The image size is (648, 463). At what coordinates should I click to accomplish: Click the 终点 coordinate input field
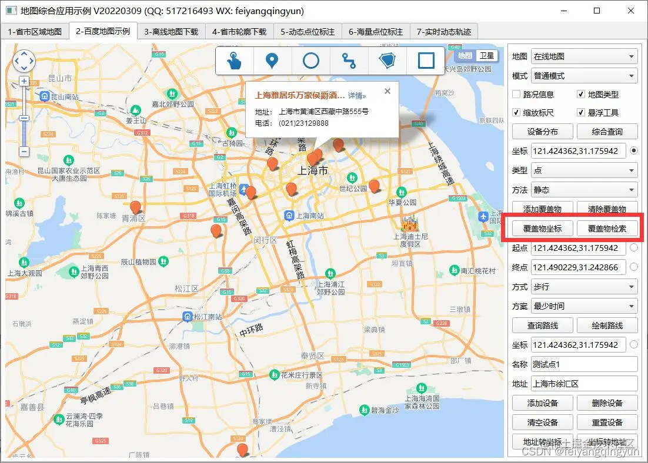coord(578,267)
